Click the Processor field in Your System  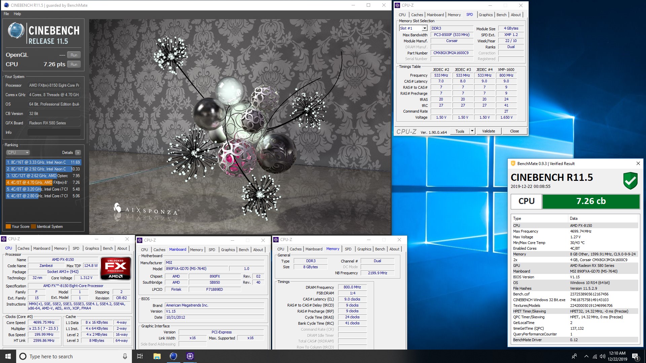[x=54, y=85]
